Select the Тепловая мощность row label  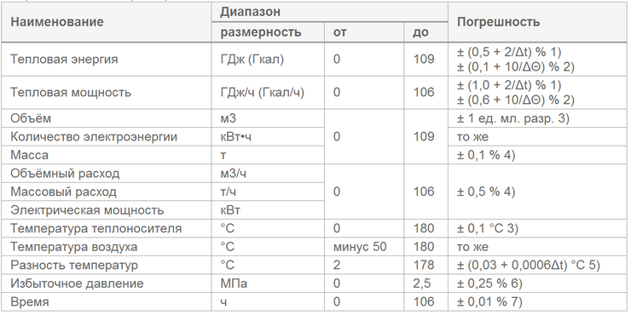point(107,93)
